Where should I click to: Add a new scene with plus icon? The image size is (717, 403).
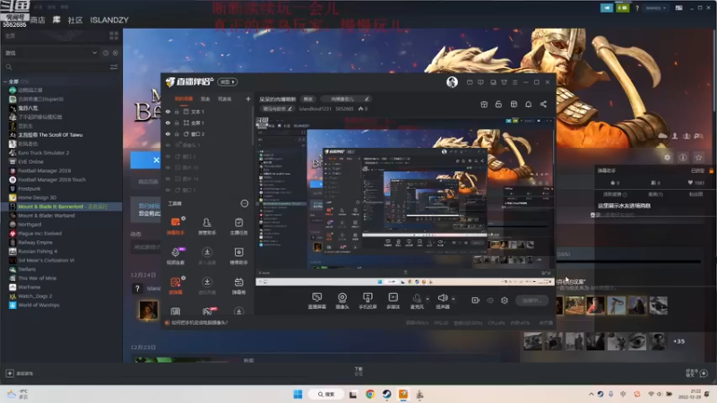(248, 99)
